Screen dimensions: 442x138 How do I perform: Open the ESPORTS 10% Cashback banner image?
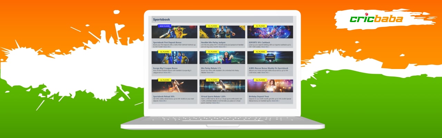[270, 32]
